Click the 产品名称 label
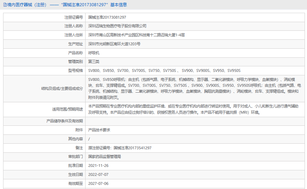307x189 pixels. pos(76,53)
